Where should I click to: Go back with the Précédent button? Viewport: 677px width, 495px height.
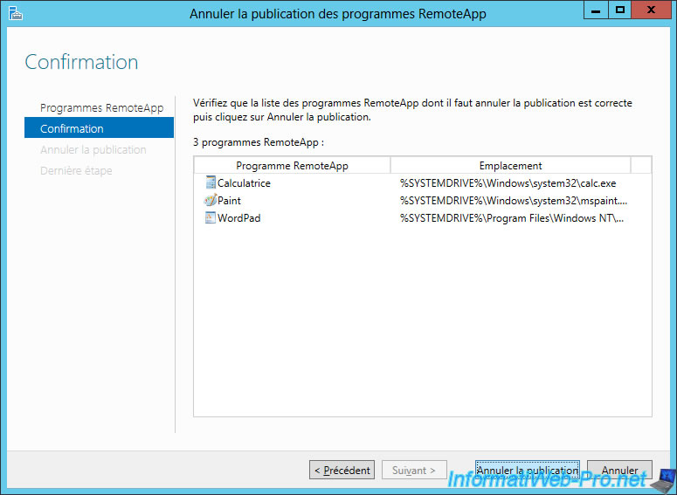[342, 470]
